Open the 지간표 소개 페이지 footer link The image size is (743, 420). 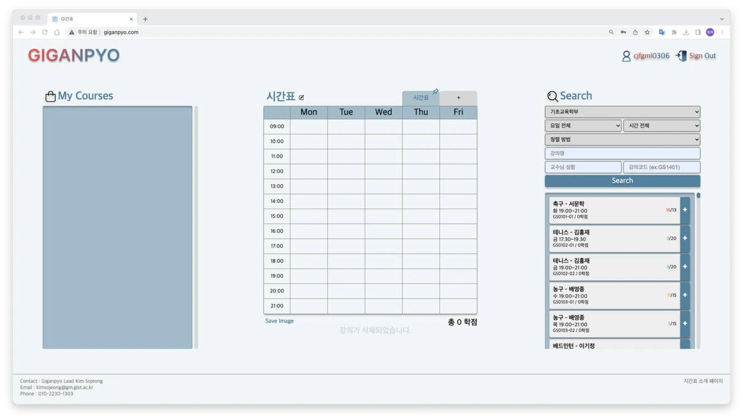703,381
